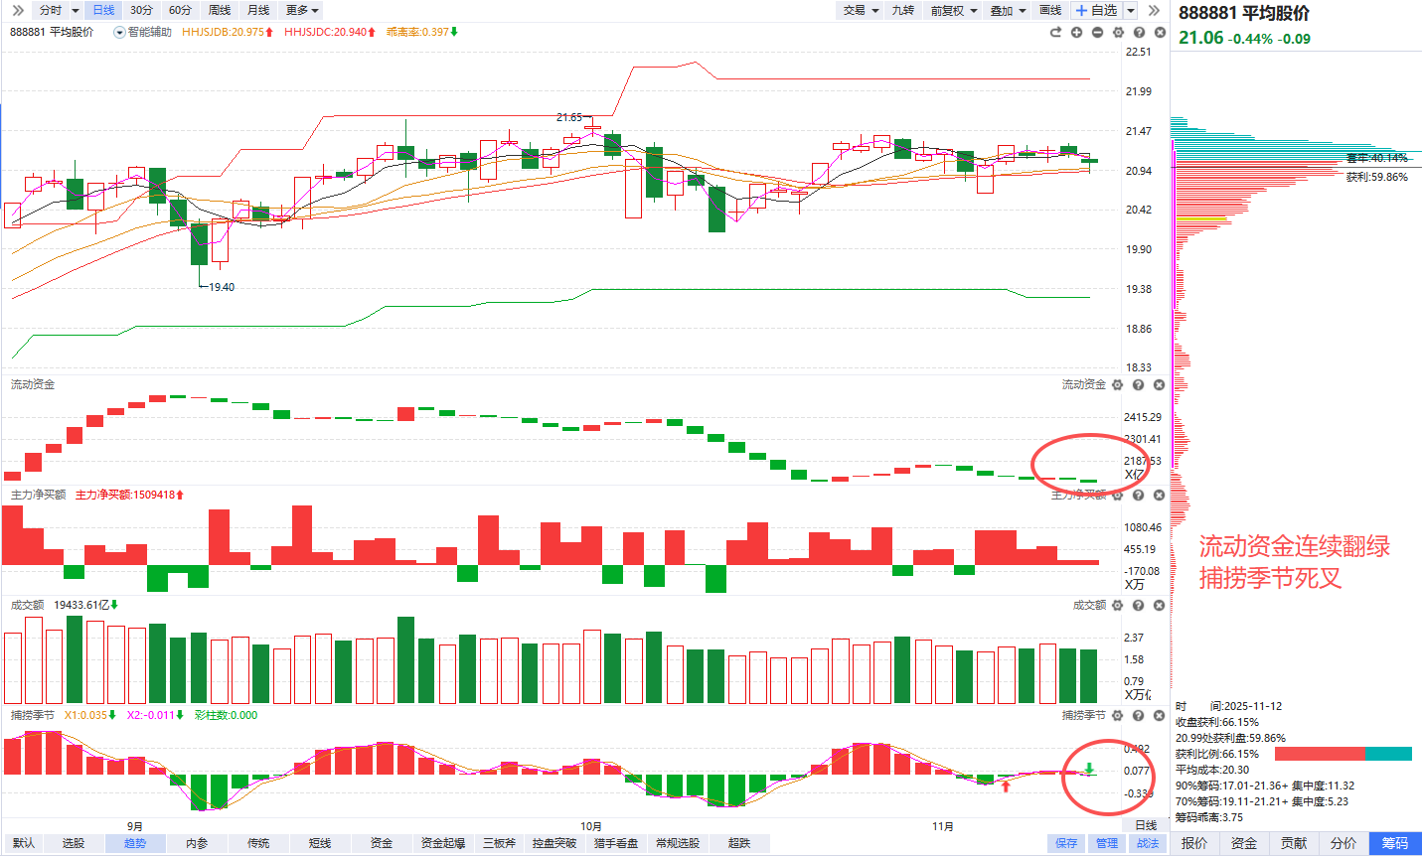Select the 默认 indicator template

24,843
